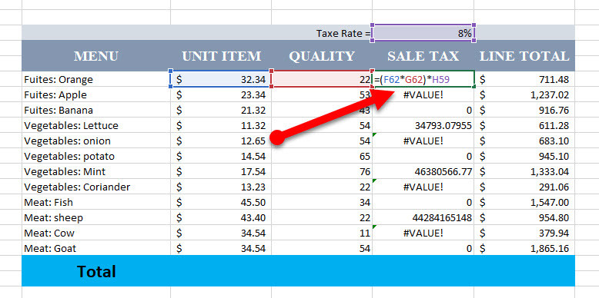Select line total 1,547.00
This screenshot has width=599, height=298.
[x=524, y=202]
